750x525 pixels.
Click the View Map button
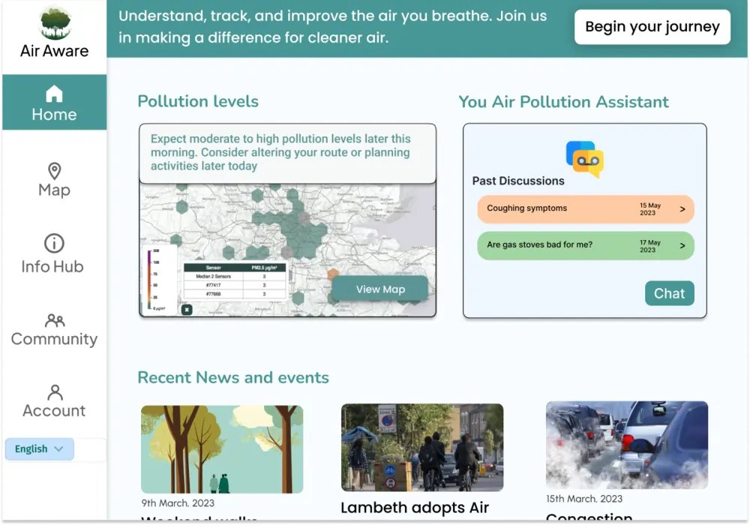point(380,289)
